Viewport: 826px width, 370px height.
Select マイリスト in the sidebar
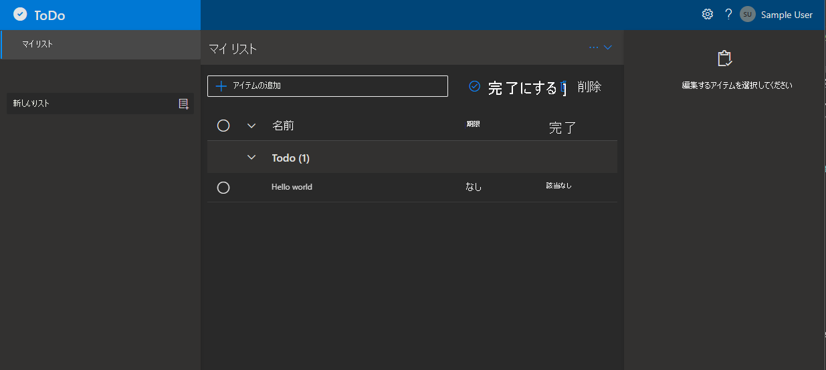[x=100, y=45]
